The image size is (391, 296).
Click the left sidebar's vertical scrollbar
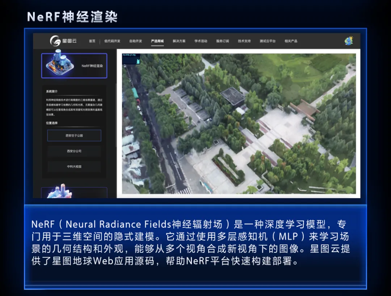(x=115, y=109)
